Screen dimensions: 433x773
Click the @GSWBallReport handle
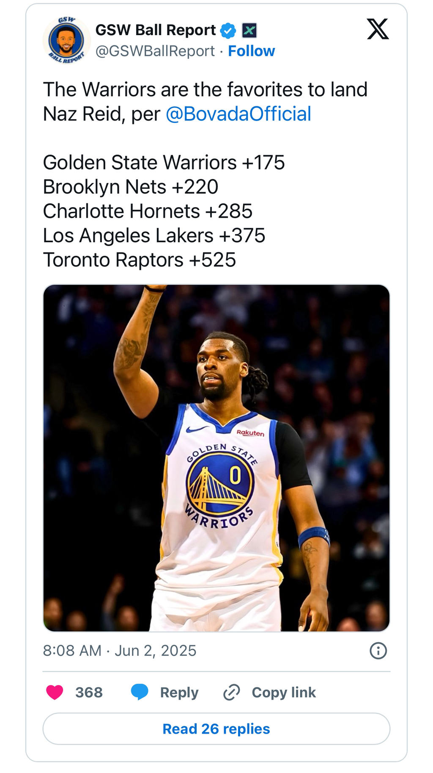(x=155, y=51)
